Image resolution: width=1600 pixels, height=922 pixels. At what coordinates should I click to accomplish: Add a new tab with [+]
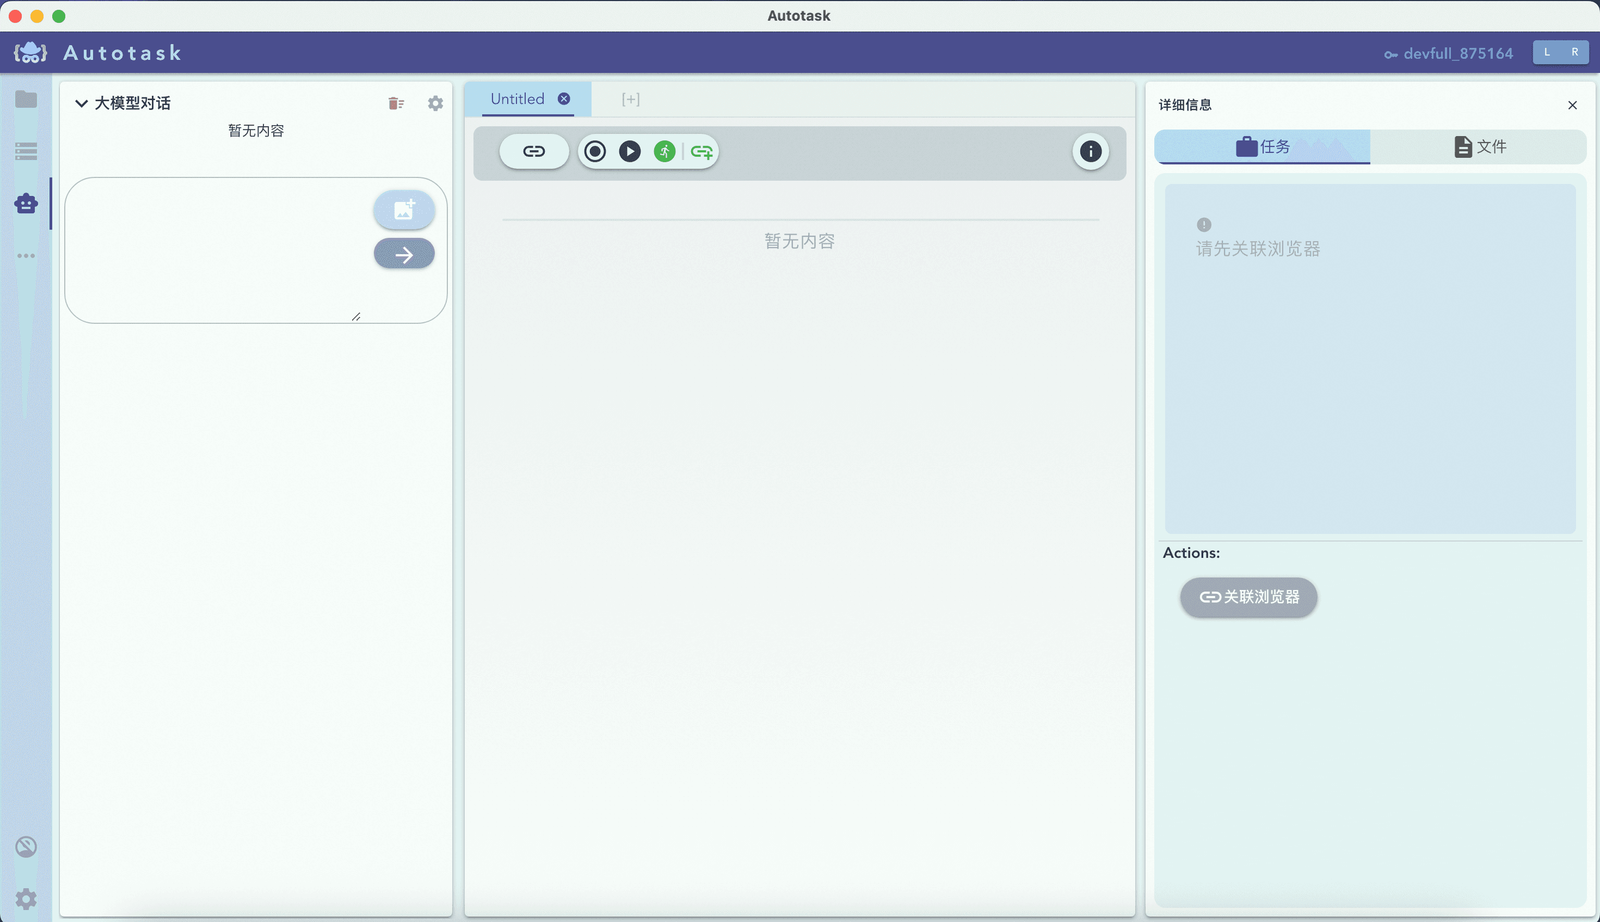630,100
